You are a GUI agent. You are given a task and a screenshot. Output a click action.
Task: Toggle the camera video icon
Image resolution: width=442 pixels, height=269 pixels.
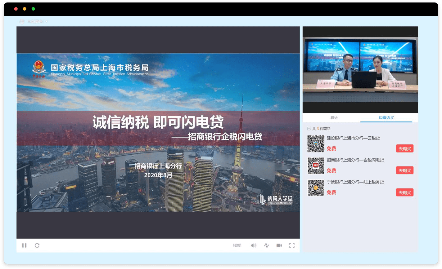pyautogui.click(x=279, y=245)
